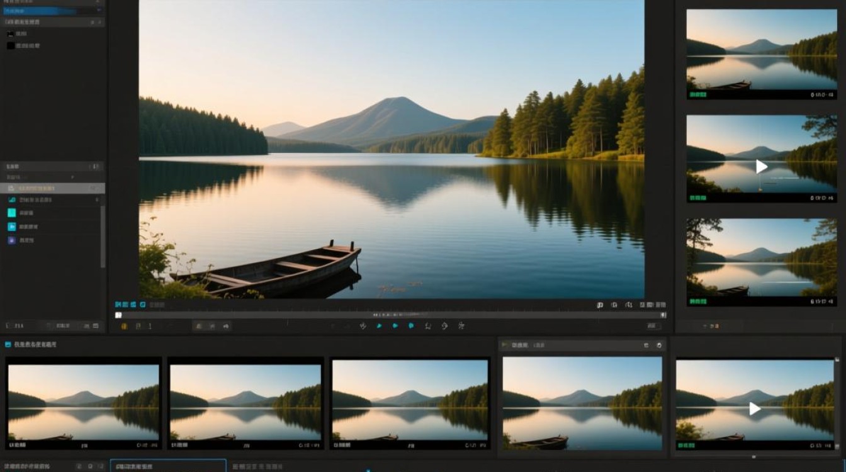Select the third lake thumbnail in the bottom strip
846x472 pixels.
tap(410, 403)
